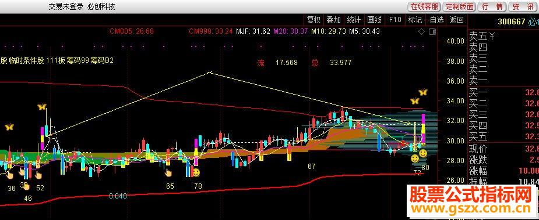Click the pointing hand icon above number 52
Screen dimensions: 539x220
pos(38,175)
